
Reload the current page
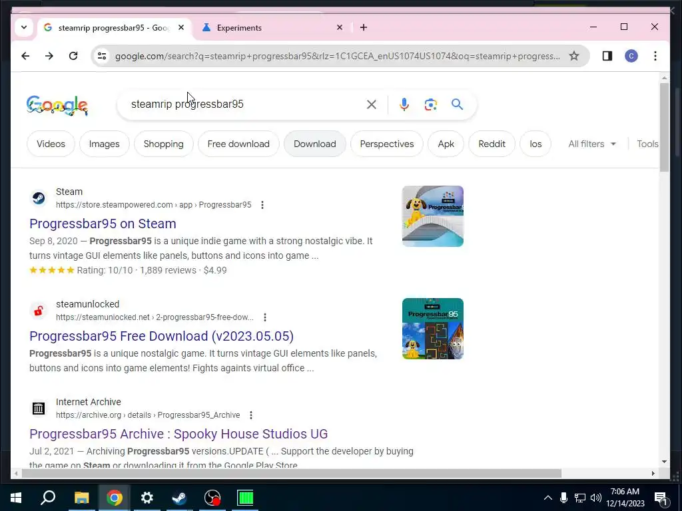tap(73, 56)
